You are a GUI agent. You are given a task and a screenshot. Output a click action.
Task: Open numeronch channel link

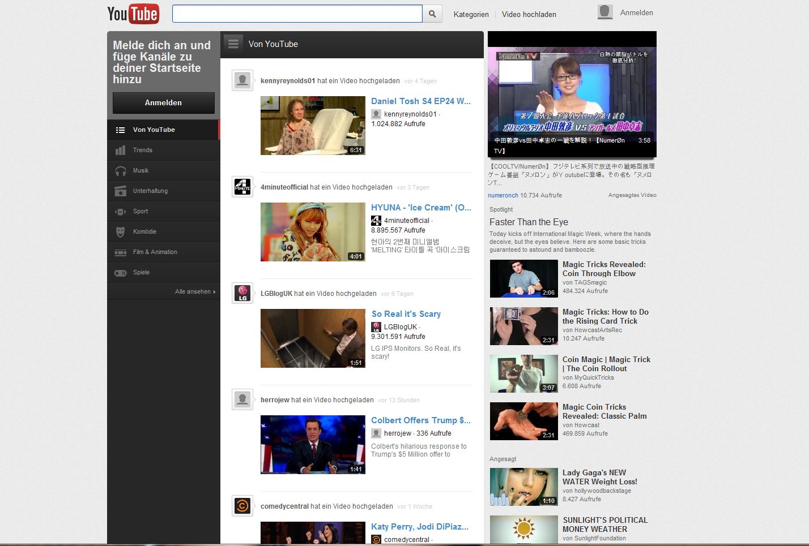[503, 195]
